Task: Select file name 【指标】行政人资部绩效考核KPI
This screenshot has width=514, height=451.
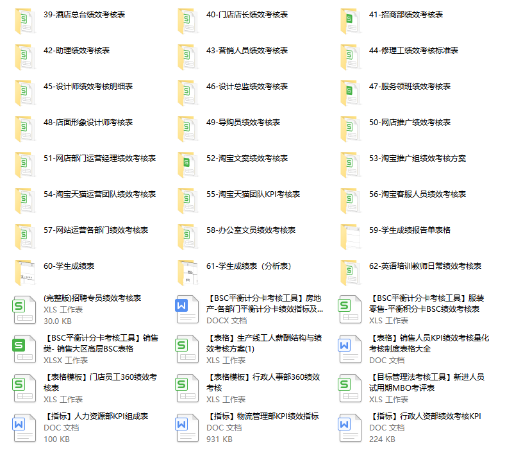Action: [425, 416]
